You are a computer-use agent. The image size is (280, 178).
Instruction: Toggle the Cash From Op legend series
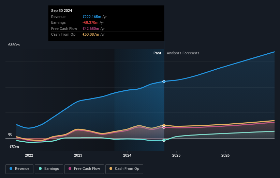pos(124,169)
